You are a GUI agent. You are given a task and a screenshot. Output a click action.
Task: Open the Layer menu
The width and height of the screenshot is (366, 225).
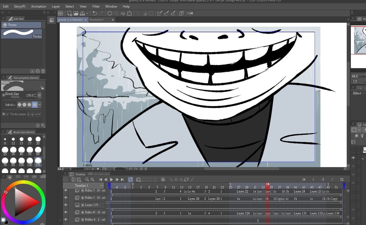(x=56, y=6)
